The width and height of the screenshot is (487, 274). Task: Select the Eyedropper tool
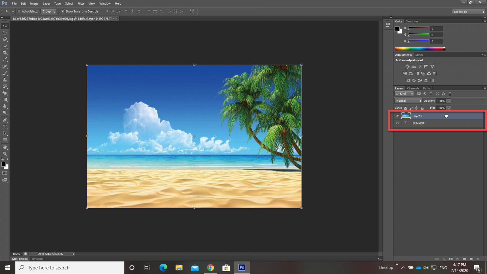tap(5, 59)
